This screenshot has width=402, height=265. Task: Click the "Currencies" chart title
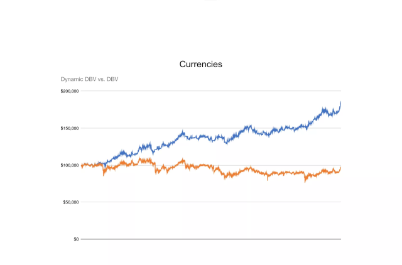coord(200,64)
